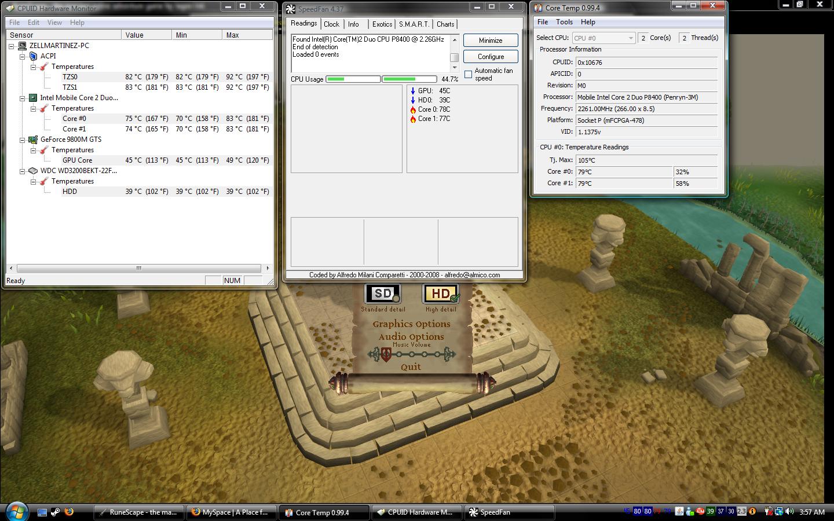Click the CPU chip icon for Intel Mobile Core 2 Duo
This screenshot has width=834, height=521.
pos(33,98)
